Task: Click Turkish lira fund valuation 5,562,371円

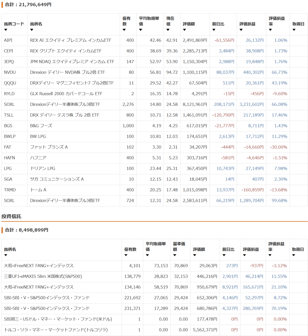Action: [205, 330]
